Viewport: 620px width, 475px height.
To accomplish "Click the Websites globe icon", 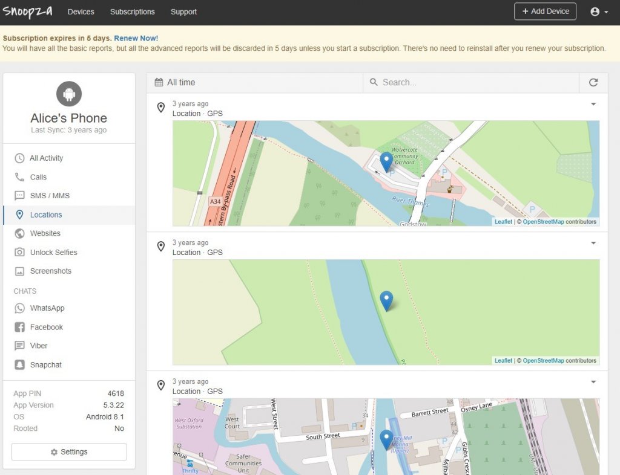I will coord(19,233).
